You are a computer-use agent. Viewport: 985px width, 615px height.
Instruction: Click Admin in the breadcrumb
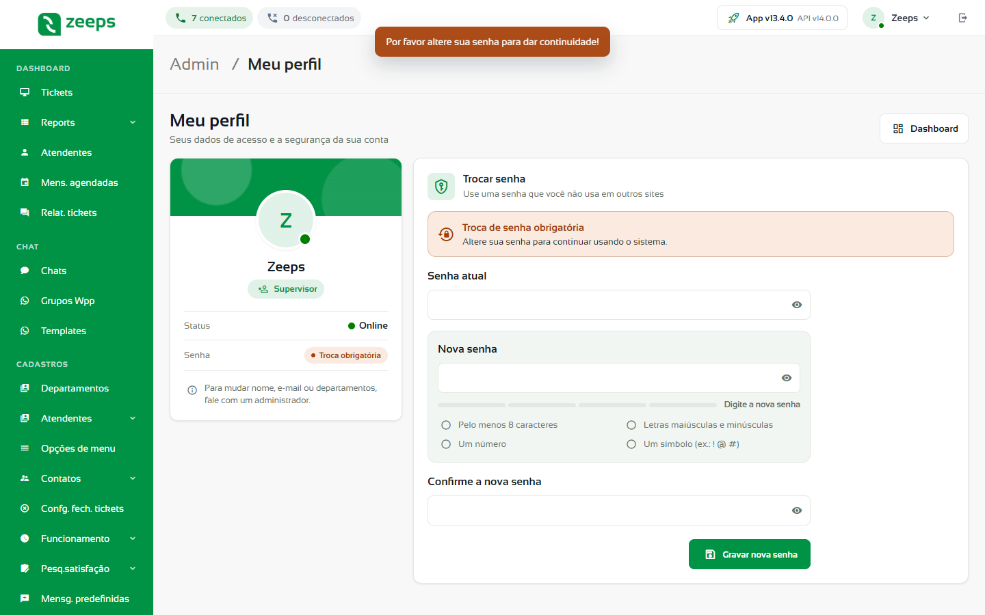tap(194, 64)
